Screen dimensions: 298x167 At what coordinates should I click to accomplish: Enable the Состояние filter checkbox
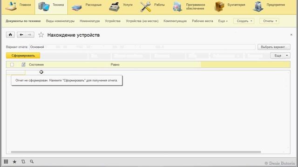pos(12,64)
